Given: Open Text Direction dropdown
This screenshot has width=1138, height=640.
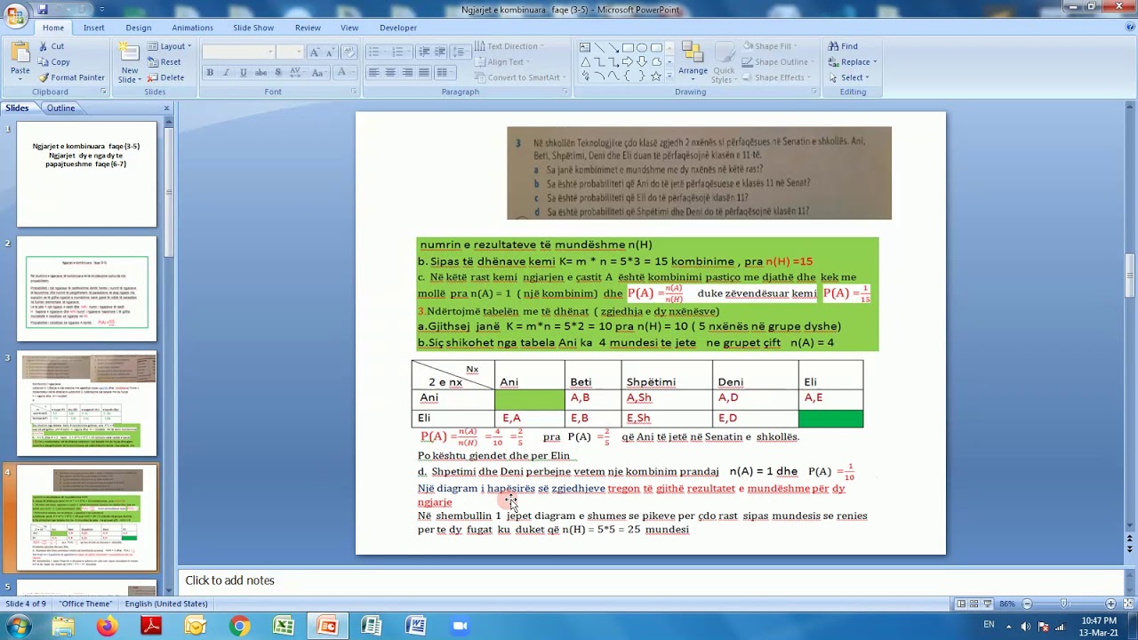Looking at the screenshot, I should [510, 46].
